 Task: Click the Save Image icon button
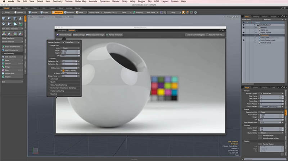point(79,35)
